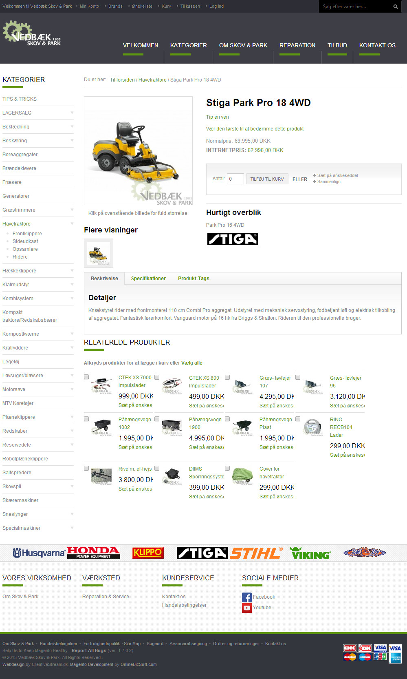The height and width of the screenshot is (679, 407).
Task: Open the Græs- løvfejer 107 product image
Action: (242, 385)
